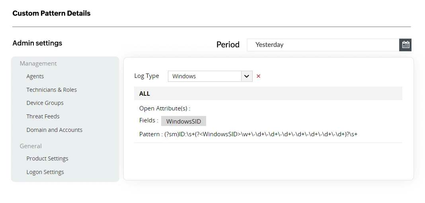Click the Custom Pattern Details title
The image size is (425, 203).
click(x=51, y=14)
